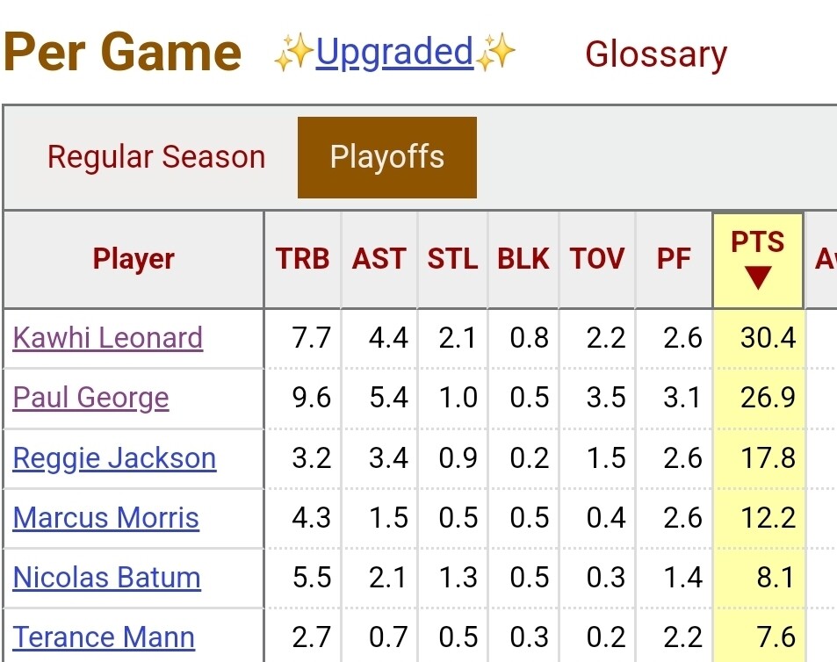Sort by TOV column header

pos(596,259)
